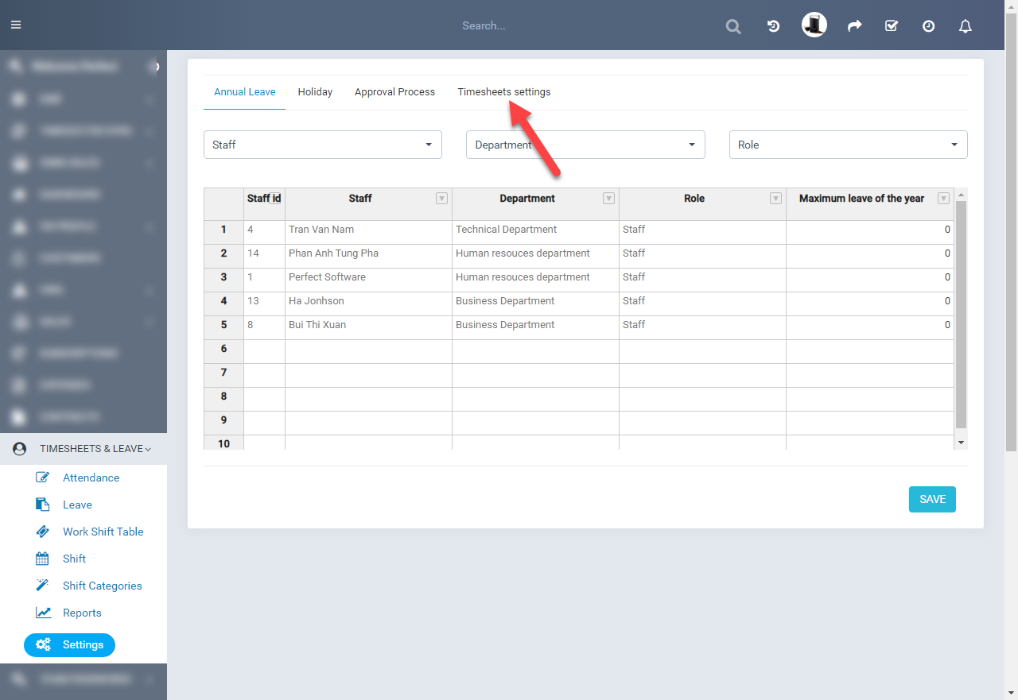Click the Reports chart icon

pyautogui.click(x=43, y=613)
